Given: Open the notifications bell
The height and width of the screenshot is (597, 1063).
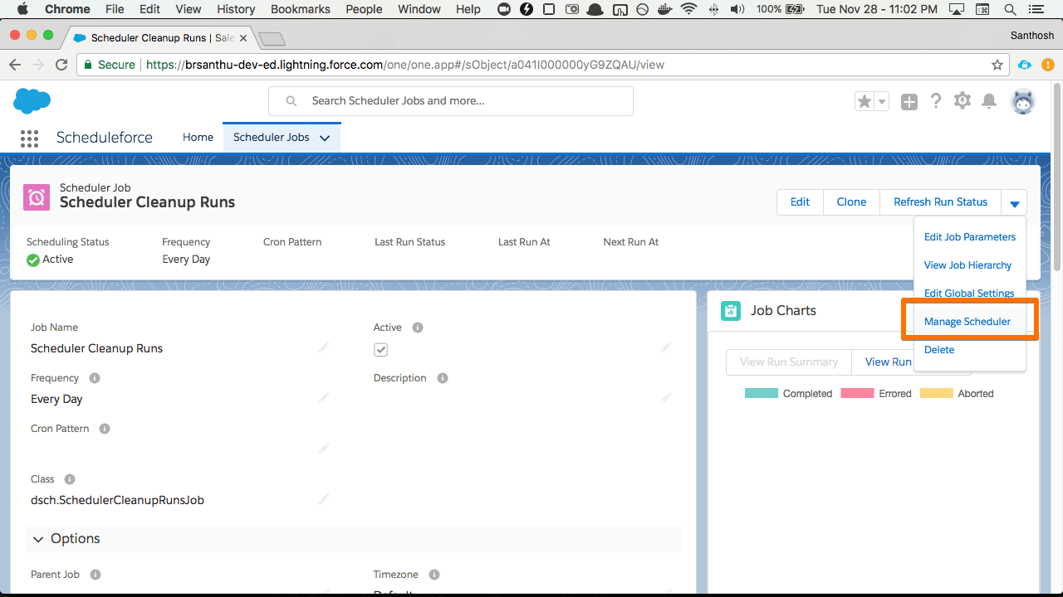Looking at the screenshot, I should [988, 101].
